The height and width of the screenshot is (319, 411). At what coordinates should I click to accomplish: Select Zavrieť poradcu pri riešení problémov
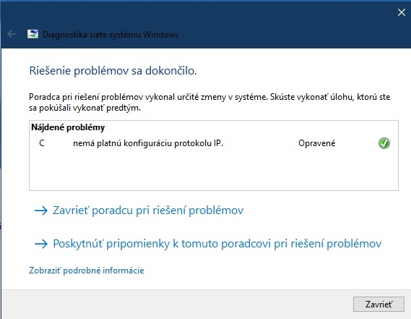point(148,210)
